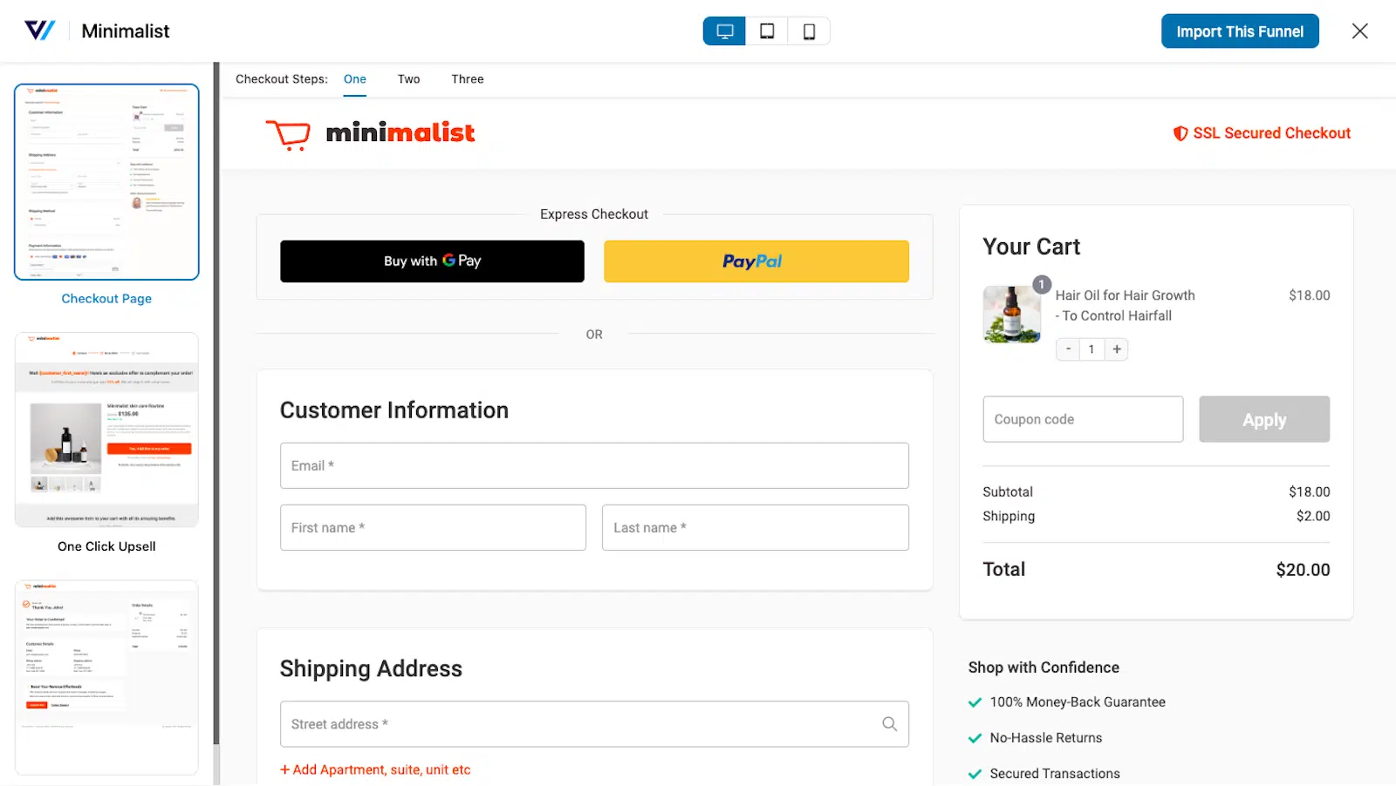Click the logo icon beside Minimalist title
The height and width of the screenshot is (786, 1396).
pos(40,30)
